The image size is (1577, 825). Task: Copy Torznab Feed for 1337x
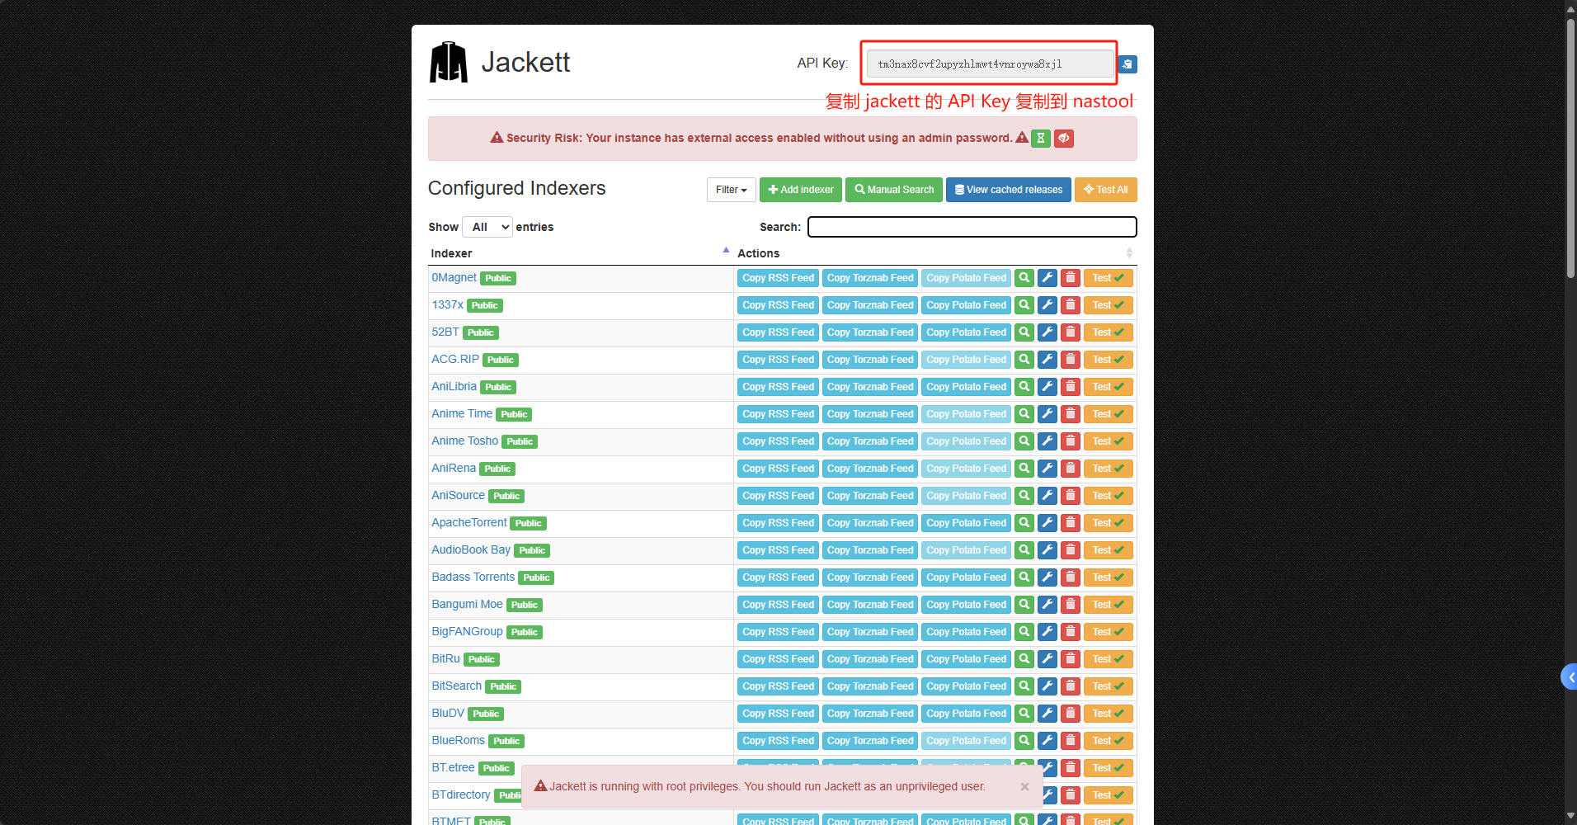(870, 305)
